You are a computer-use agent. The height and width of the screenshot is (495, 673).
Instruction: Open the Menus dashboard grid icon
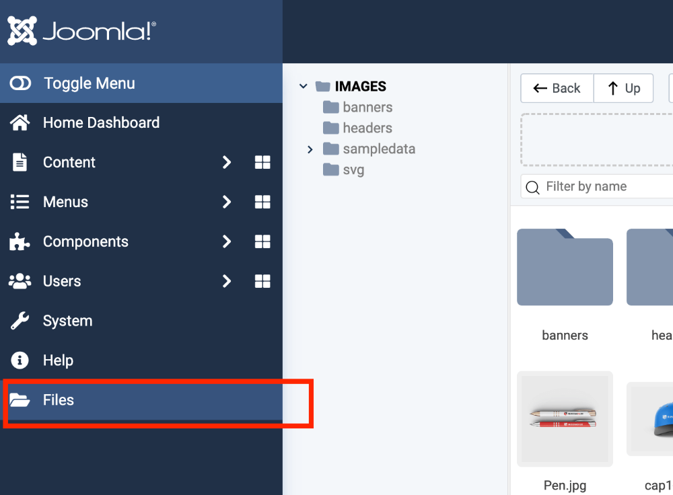point(262,202)
